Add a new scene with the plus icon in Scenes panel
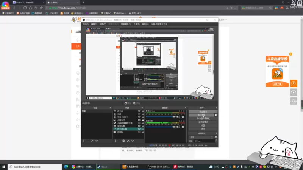Screen dimensions: 303x170 [84, 141]
